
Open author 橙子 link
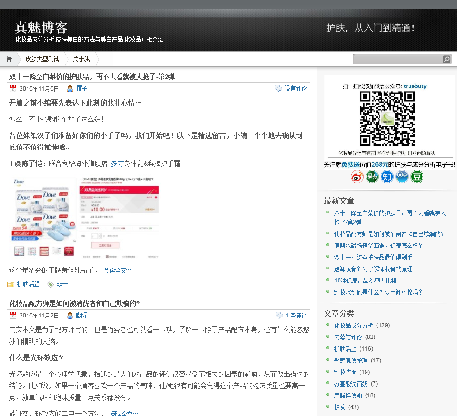tap(82, 88)
